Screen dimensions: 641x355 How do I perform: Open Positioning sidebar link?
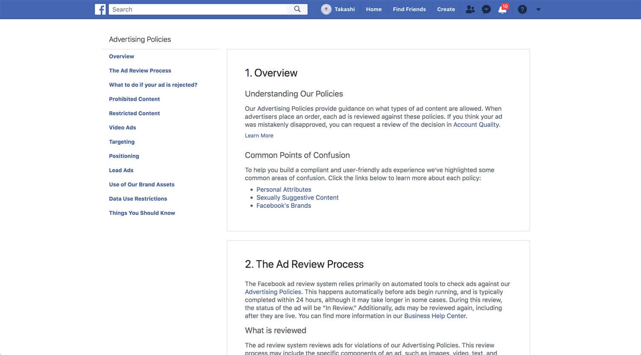coord(124,156)
